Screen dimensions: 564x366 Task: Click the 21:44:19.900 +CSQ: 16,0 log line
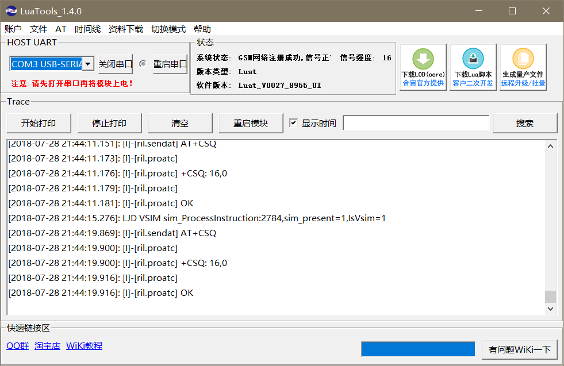118,263
